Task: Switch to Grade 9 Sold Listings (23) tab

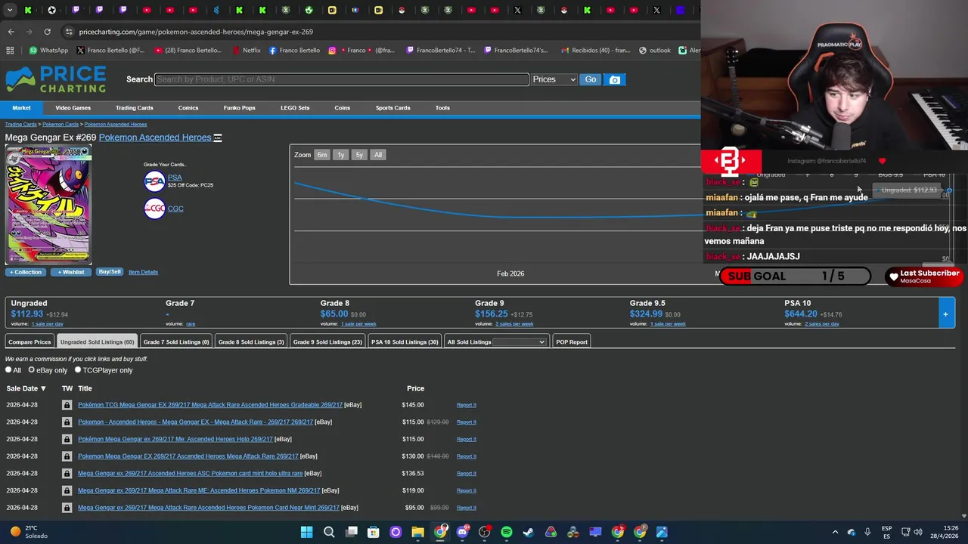Action: click(x=327, y=342)
